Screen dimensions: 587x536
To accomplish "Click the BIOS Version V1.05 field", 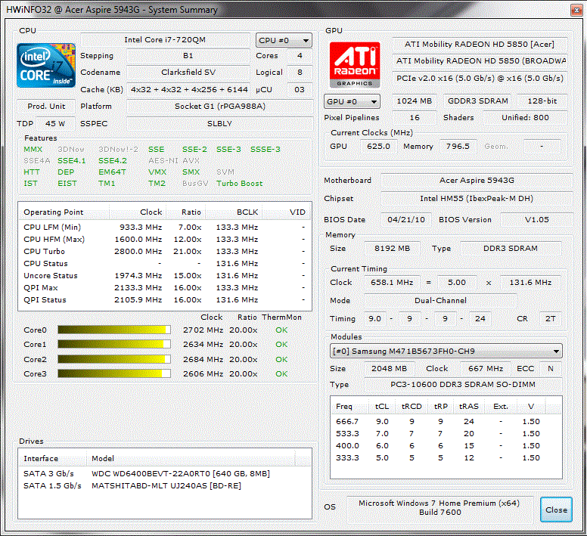I will click(x=537, y=219).
